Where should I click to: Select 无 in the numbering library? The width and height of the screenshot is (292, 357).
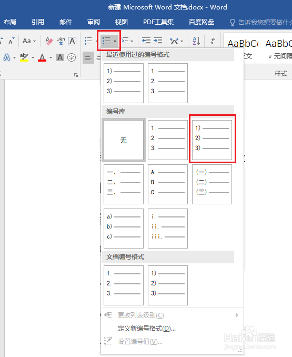click(x=124, y=140)
